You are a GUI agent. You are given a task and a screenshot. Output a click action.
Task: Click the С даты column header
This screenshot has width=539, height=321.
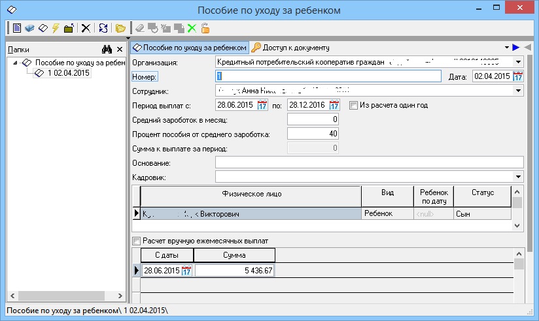click(x=167, y=255)
